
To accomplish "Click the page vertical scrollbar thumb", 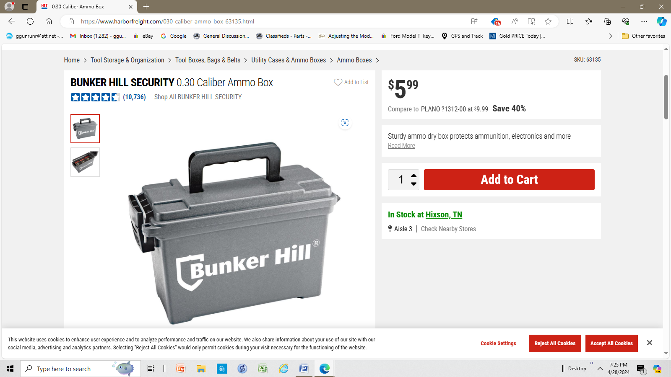I will [x=666, y=97].
